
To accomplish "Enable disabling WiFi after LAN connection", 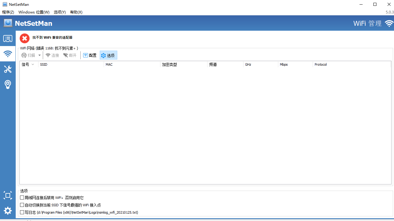I will pos(22,198).
